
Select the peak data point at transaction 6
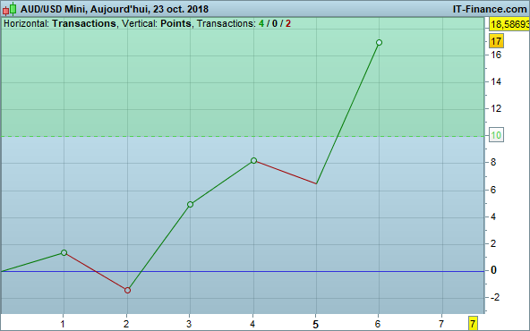379,43
